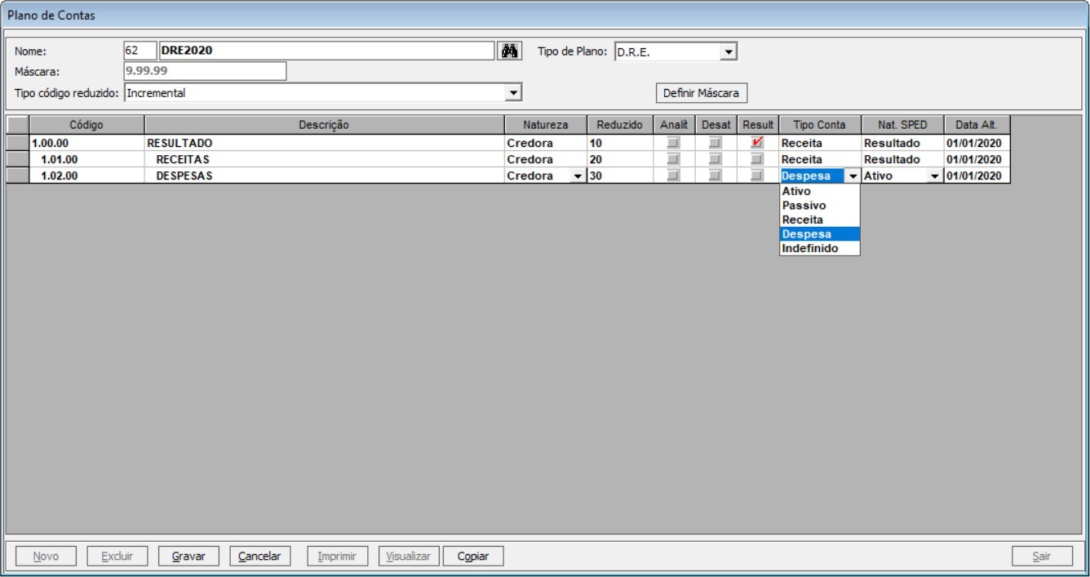The height and width of the screenshot is (577, 1090).
Task: Click the Tipo Conta column header
Action: click(820, 125)
